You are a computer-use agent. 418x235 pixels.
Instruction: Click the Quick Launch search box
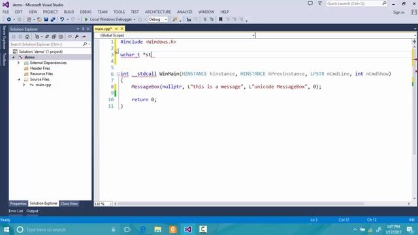click(357, 3)
